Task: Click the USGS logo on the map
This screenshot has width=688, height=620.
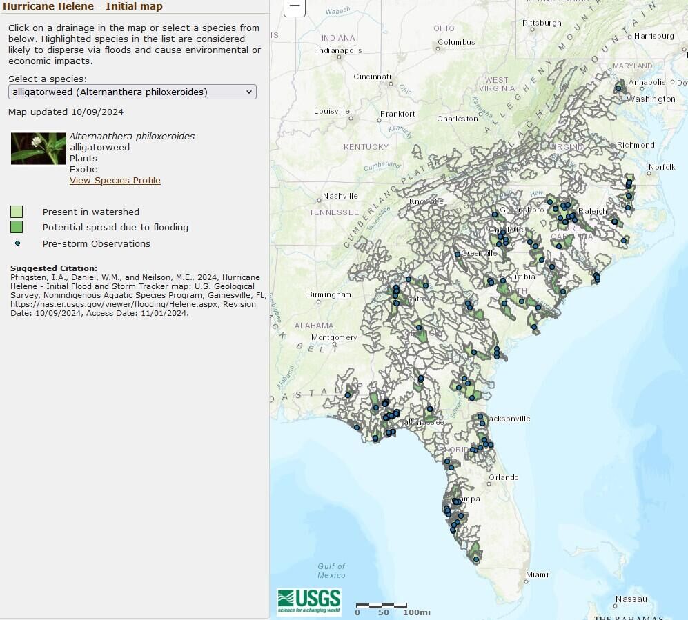Action: [x=308, y=599]
